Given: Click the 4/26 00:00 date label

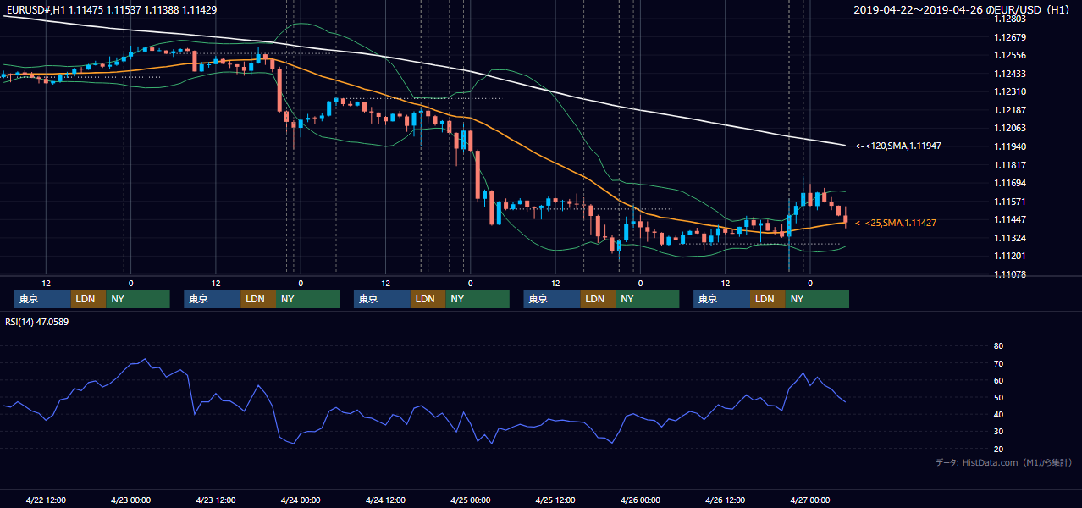Looking at the screenshot, I should (x=640, y=500).
